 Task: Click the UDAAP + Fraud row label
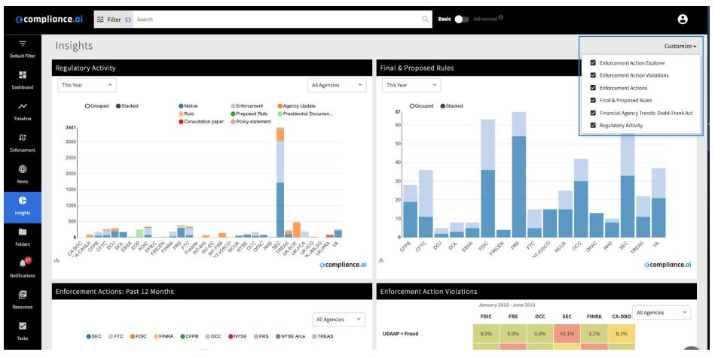click(x=400, y=334)
